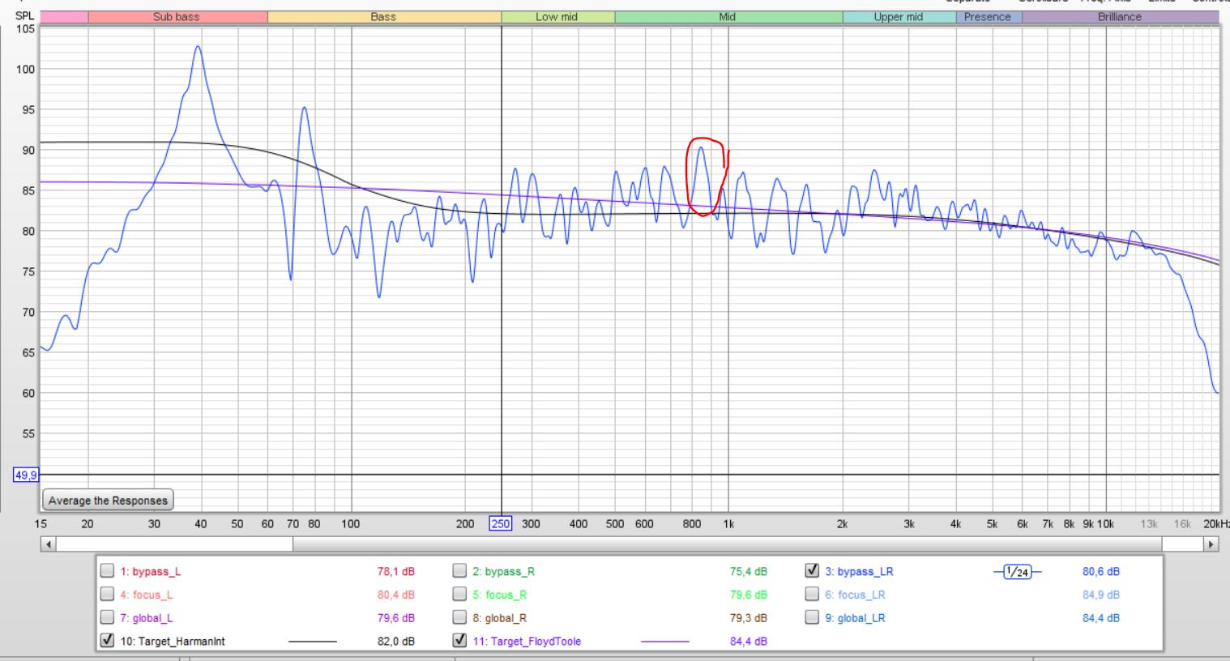Click the SPL axis label

(25, 16)
